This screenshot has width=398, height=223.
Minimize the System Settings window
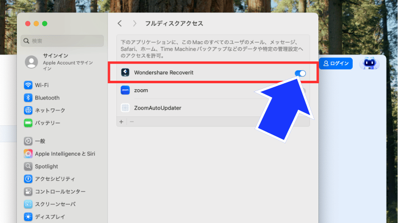36,23
